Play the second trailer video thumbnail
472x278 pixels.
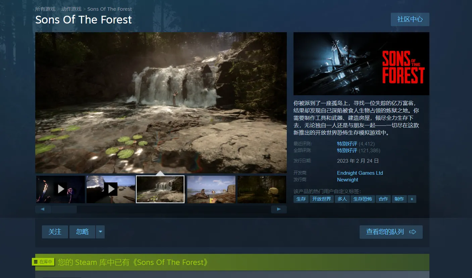[x=111, y=189]
